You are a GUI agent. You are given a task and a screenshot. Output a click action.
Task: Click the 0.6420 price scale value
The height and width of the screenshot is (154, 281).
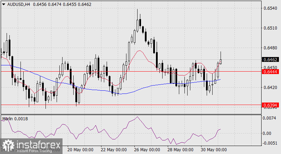click(270, 88)
